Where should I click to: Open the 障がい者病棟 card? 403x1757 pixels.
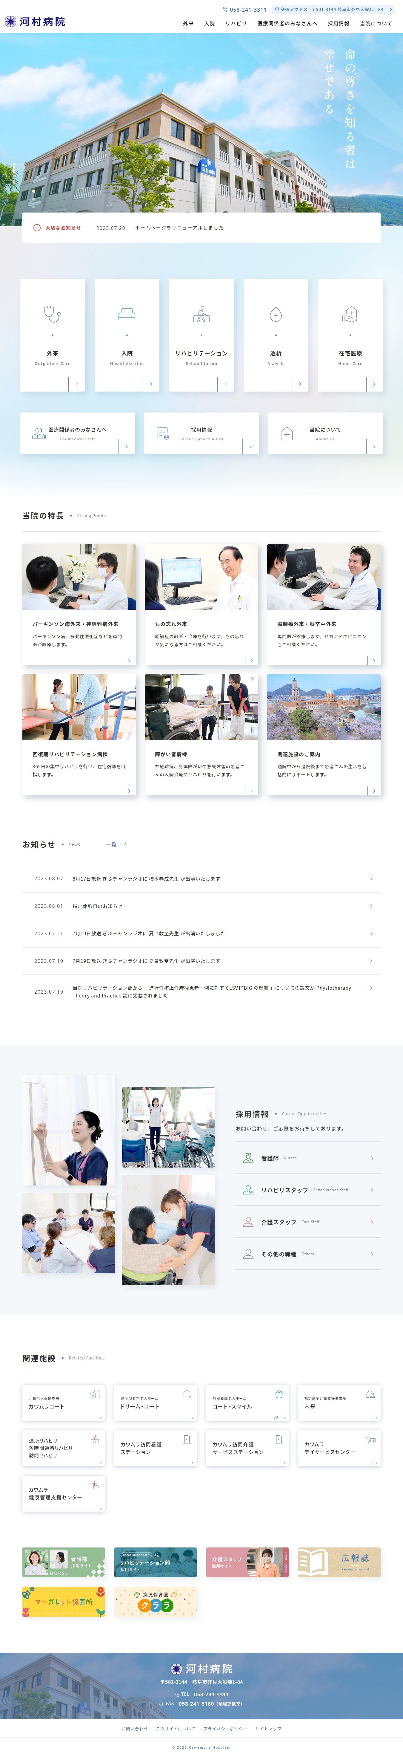(201, 735)
